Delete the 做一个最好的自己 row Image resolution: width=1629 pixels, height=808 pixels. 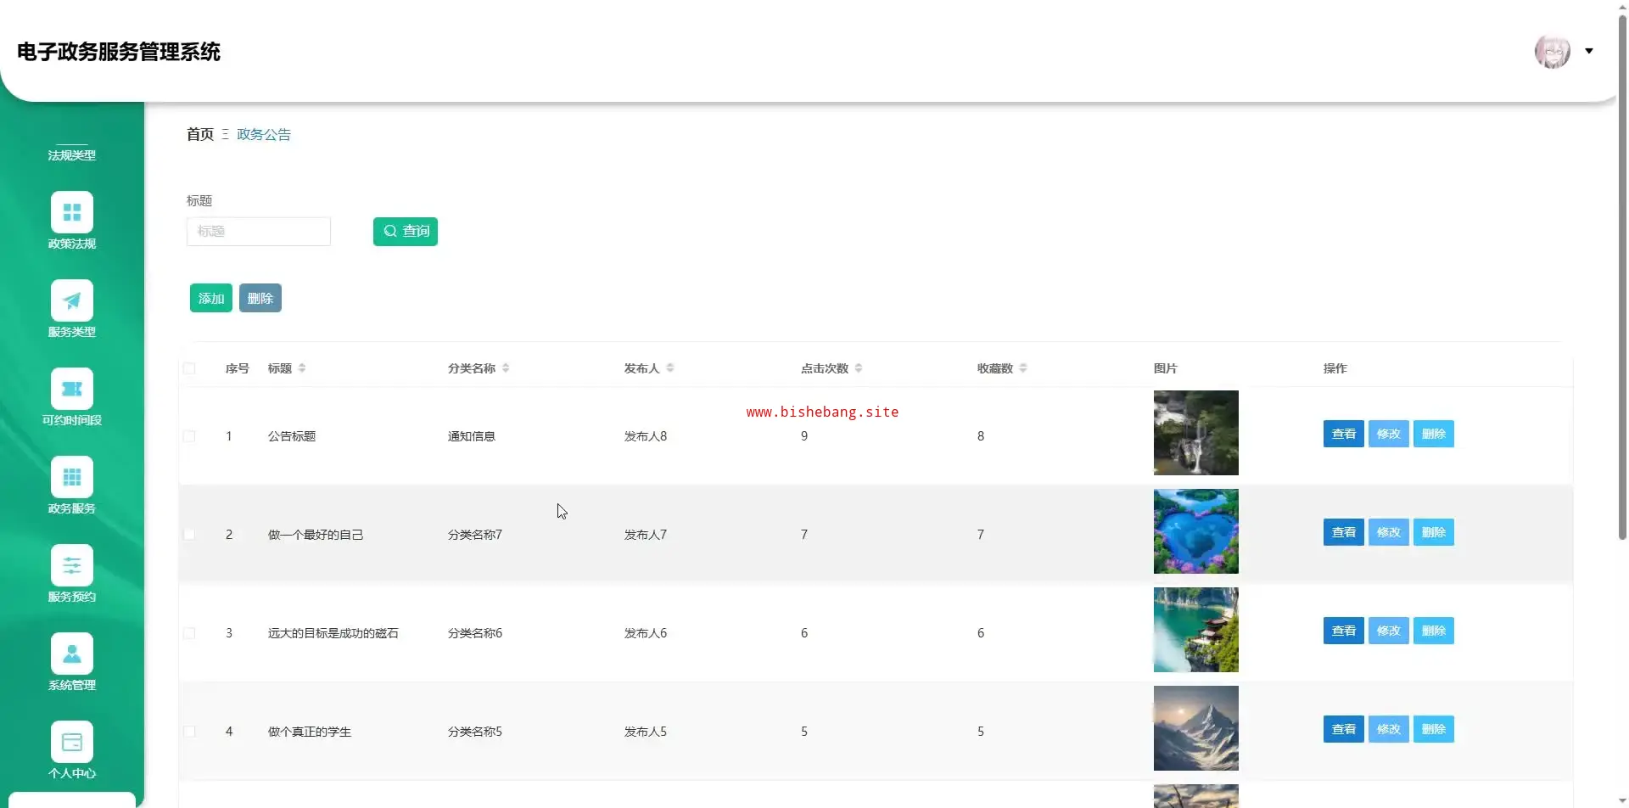(1434, 532)
